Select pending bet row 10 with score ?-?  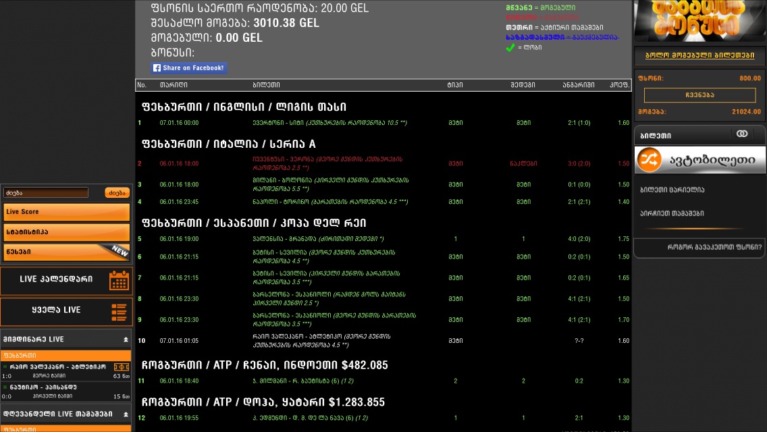(383, 340)
